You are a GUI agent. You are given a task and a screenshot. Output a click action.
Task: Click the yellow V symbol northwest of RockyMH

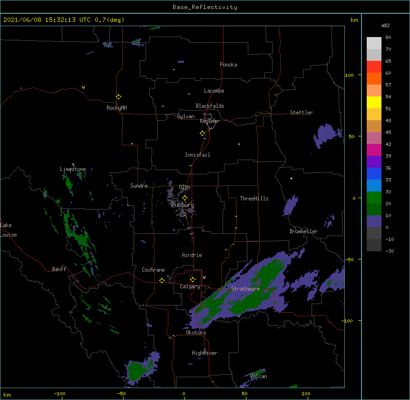pos(83,87)
